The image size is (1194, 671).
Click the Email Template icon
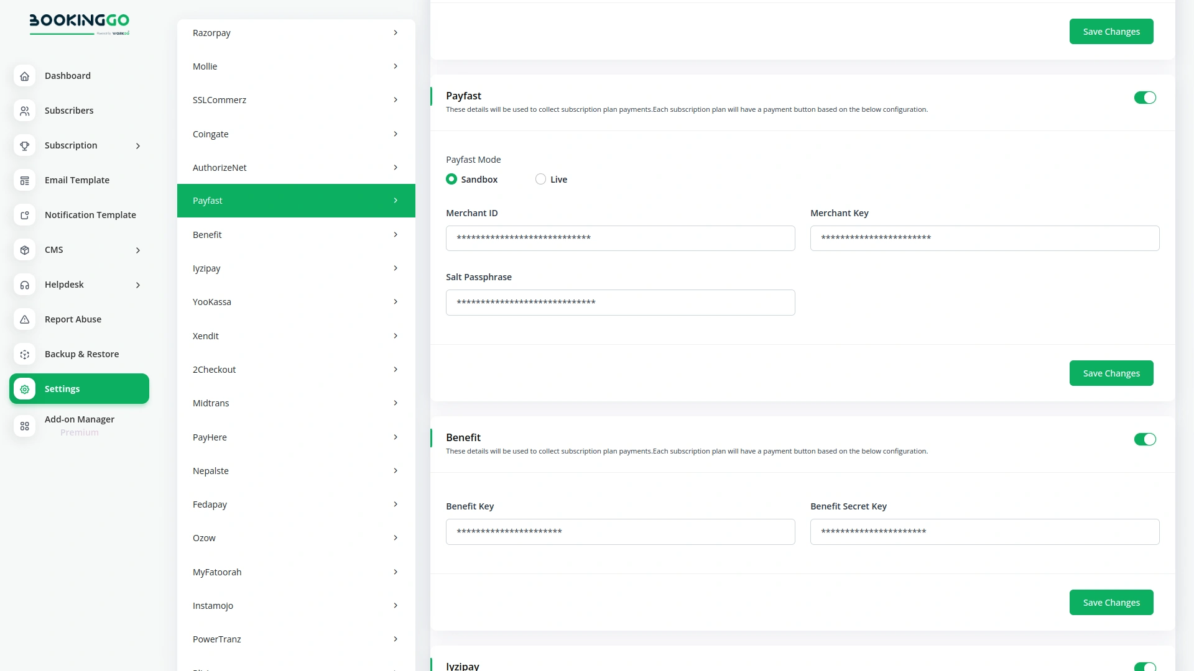24,180
